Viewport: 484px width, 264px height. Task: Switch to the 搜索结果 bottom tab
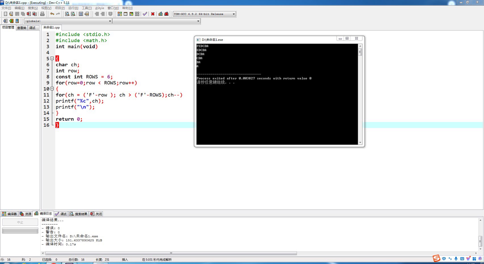point(79,214)
